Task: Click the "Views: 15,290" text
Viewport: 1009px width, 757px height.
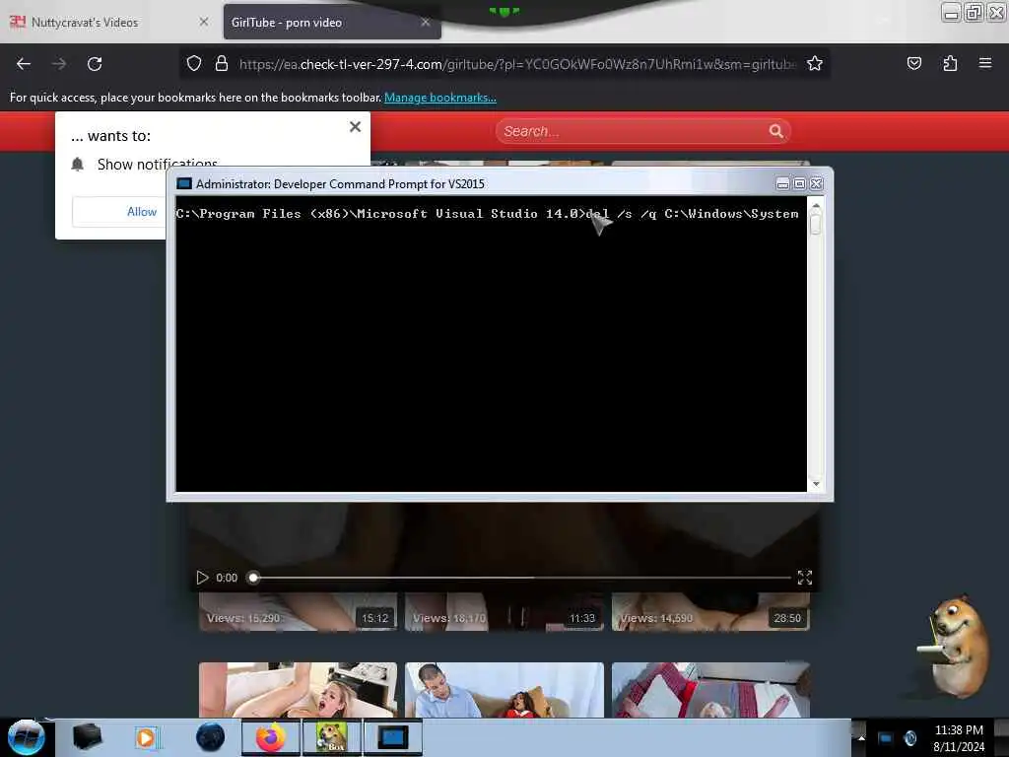Action: pyautogui.click(x=243, y=618)
